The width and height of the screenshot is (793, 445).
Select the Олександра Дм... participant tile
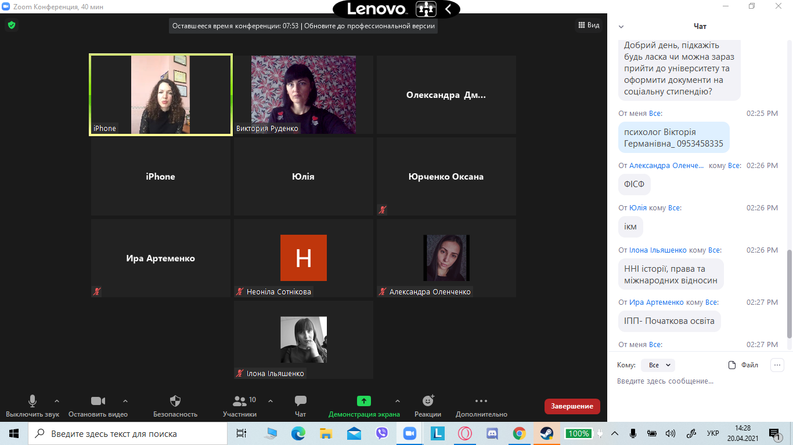[446, 95]
